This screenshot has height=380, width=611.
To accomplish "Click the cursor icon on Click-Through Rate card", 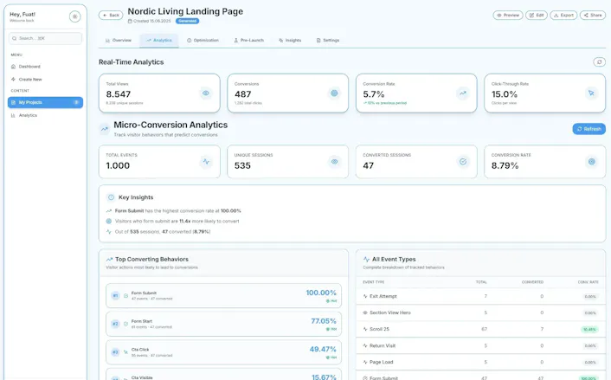I will pyautogui.click(x=591, y=93).
